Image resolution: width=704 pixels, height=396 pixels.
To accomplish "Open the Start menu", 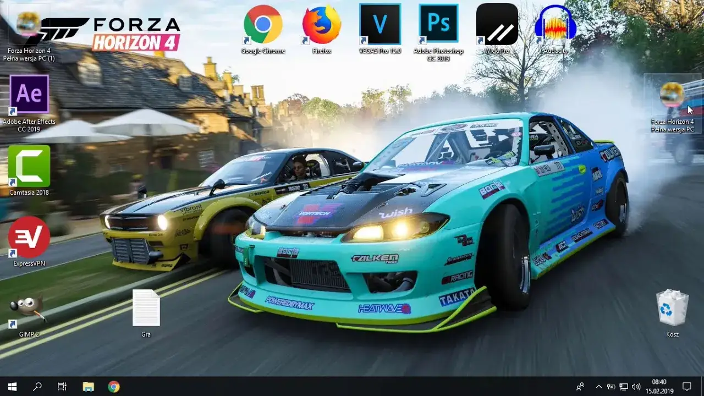I will (x=11, y=386).
